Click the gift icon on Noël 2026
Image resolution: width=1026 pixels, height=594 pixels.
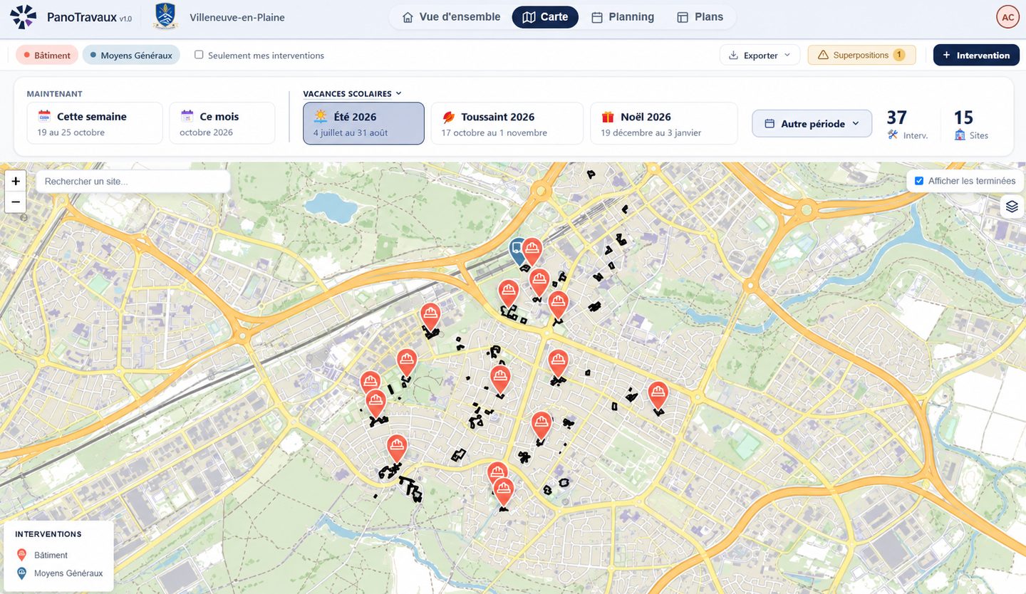pyautogui.click(x=608, y=117)
